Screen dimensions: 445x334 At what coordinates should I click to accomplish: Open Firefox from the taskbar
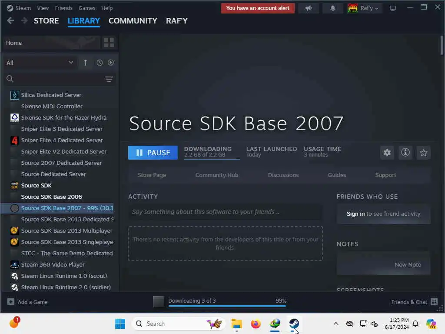point(256,324)
